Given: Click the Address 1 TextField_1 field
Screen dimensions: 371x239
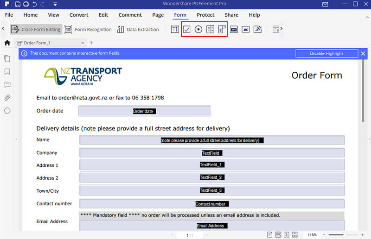Looking at the screenshot, I should click(212, 165).
